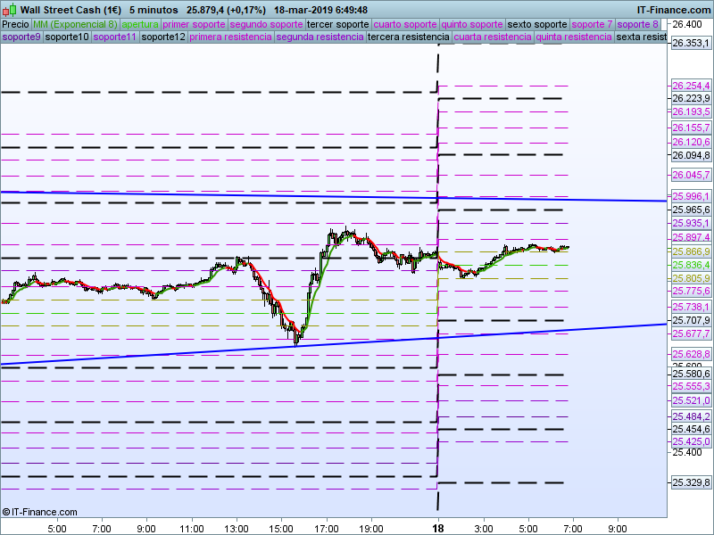Screen dimensions: 714x535
Task: Click the IT-Finance.com link at top right
Action: coord(674,10)
